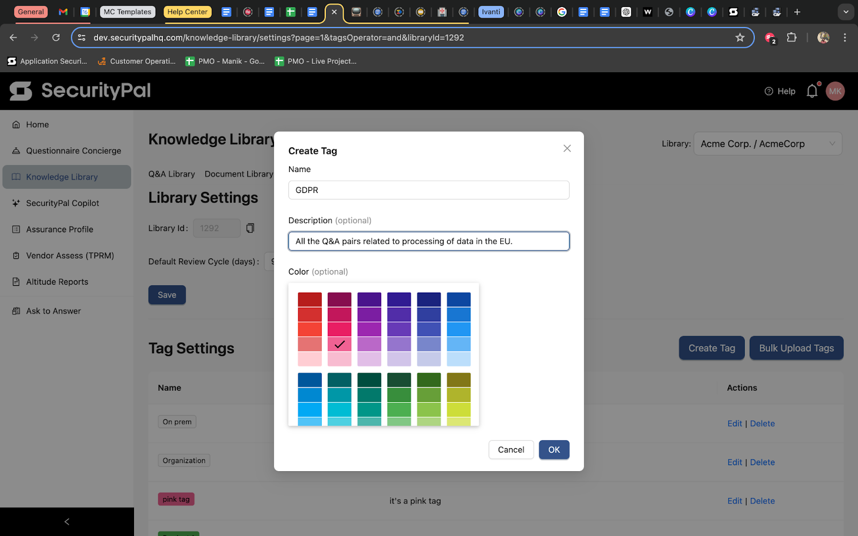Open the MK user avatar menu
The image size is (858, 536).
[x=835, y=91]
